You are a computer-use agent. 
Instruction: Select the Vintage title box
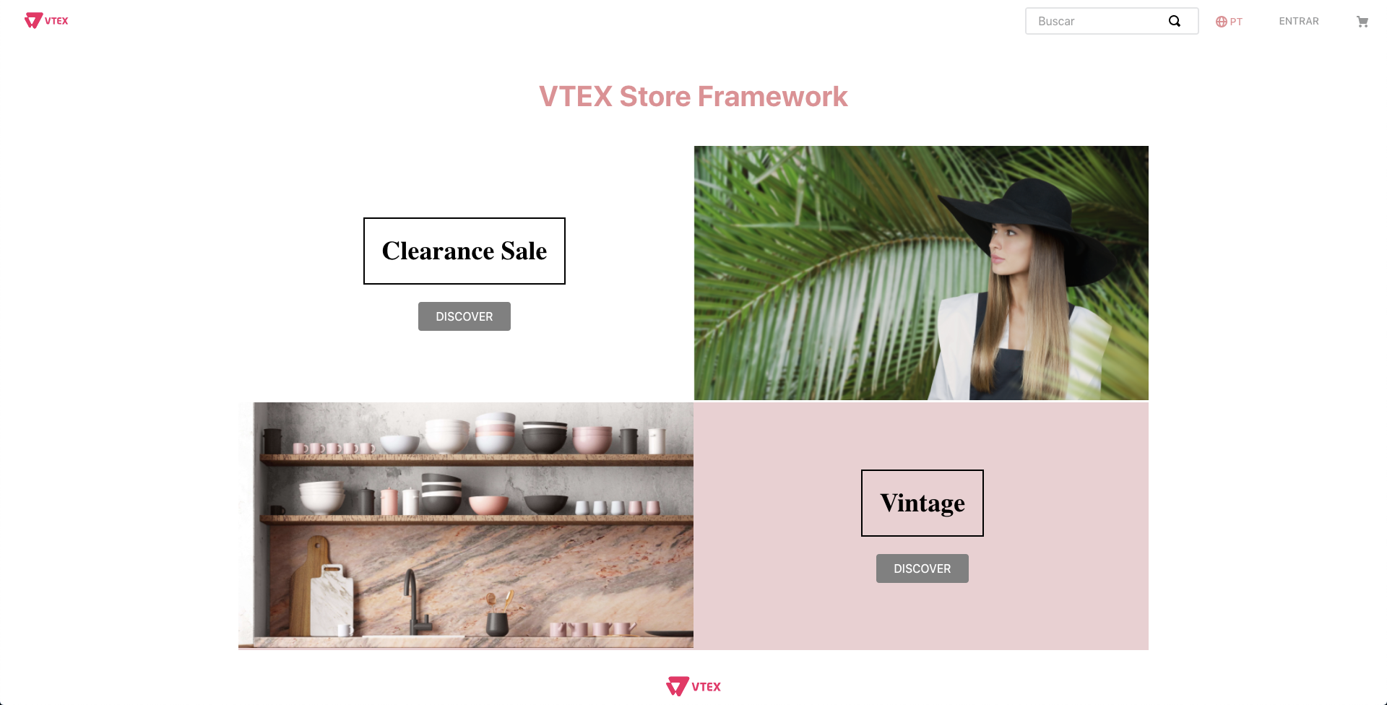tap(922, 503)
